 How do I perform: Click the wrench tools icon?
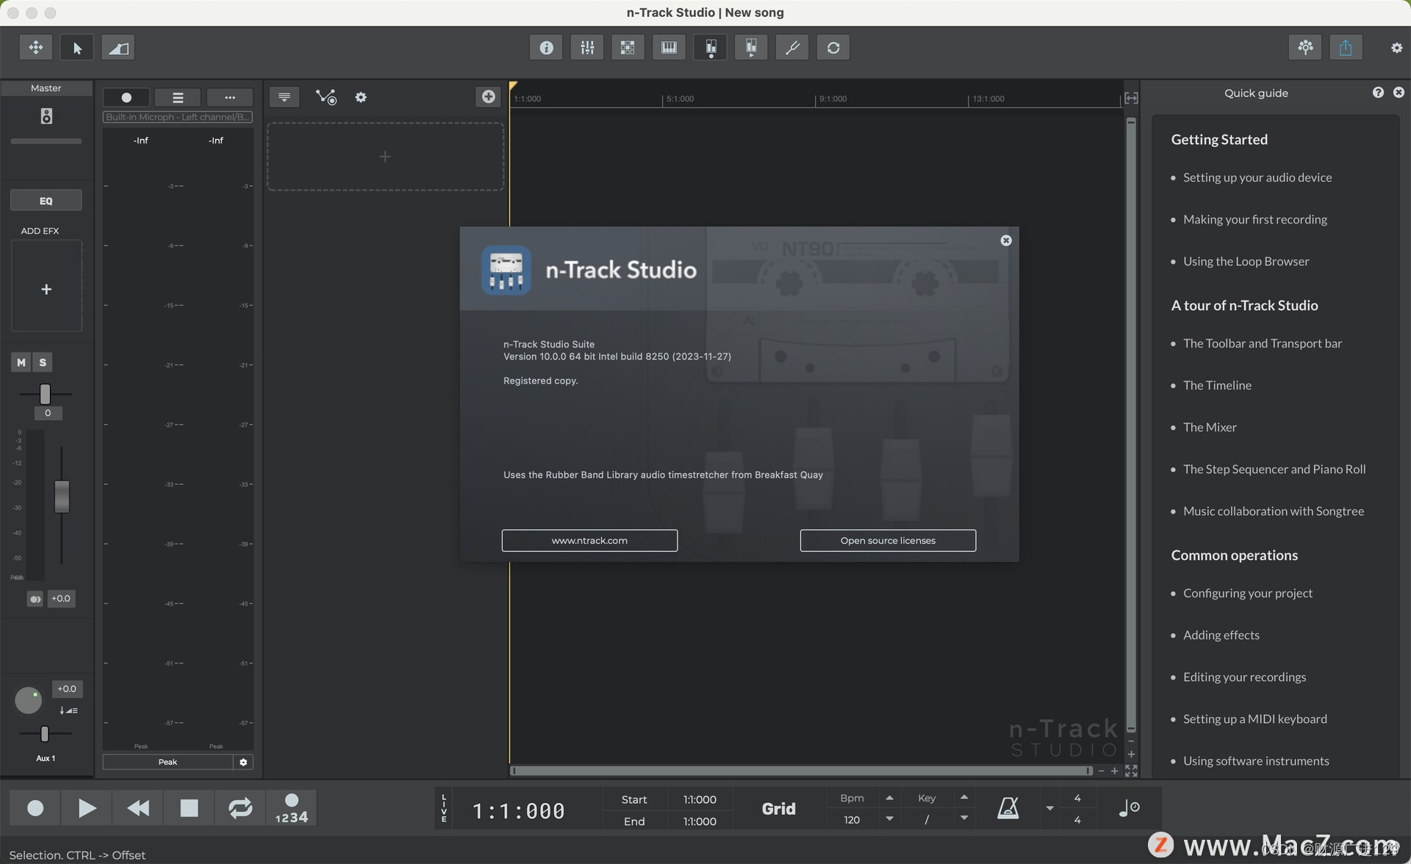pyautogui.click(x=792, y=48)
